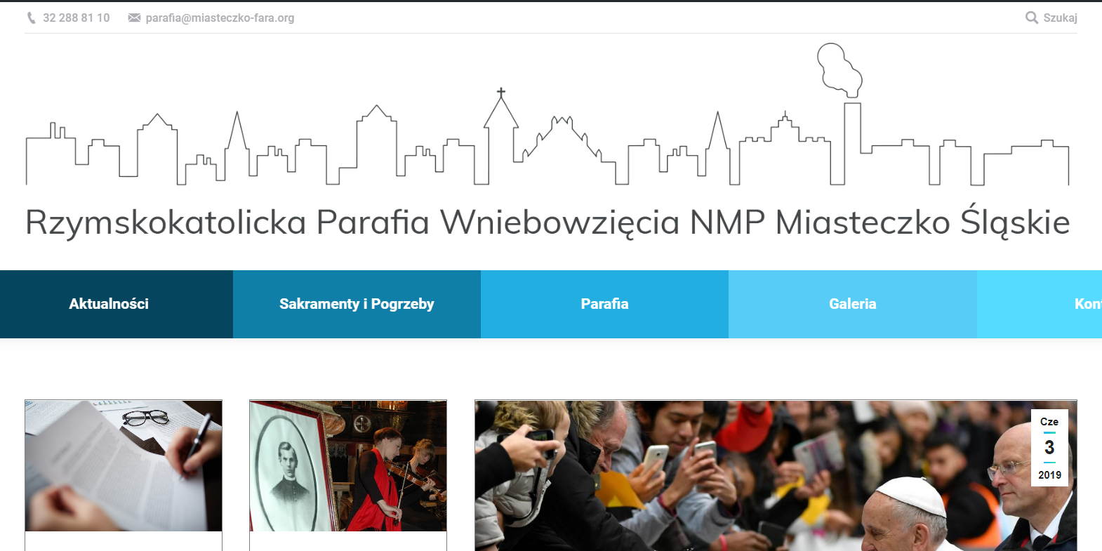1102x551 pixels.
Task: Open the Pope Francis crowd photo article
Action: point(776,476)
